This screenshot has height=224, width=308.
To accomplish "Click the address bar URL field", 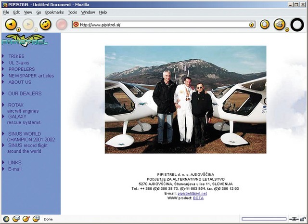I will tap(164, 25).
